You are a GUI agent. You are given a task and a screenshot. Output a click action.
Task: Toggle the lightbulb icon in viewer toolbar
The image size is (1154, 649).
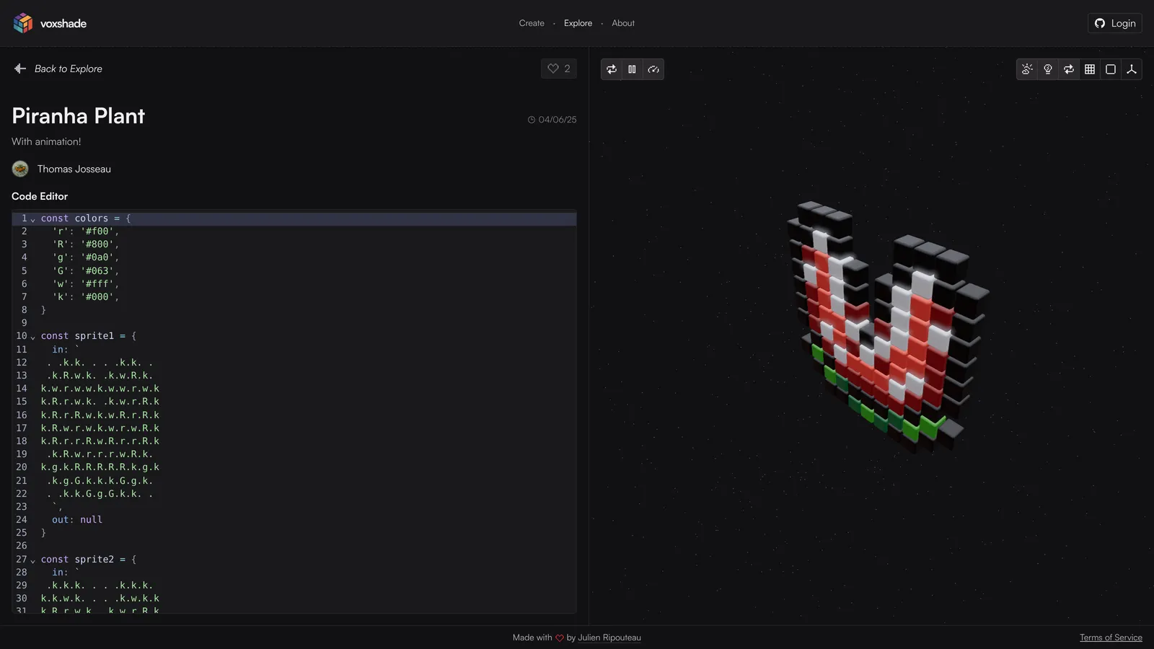[x=1048, y=69]
